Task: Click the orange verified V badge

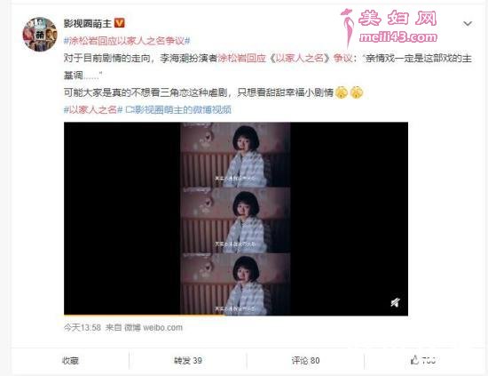Action: (120, 23)
